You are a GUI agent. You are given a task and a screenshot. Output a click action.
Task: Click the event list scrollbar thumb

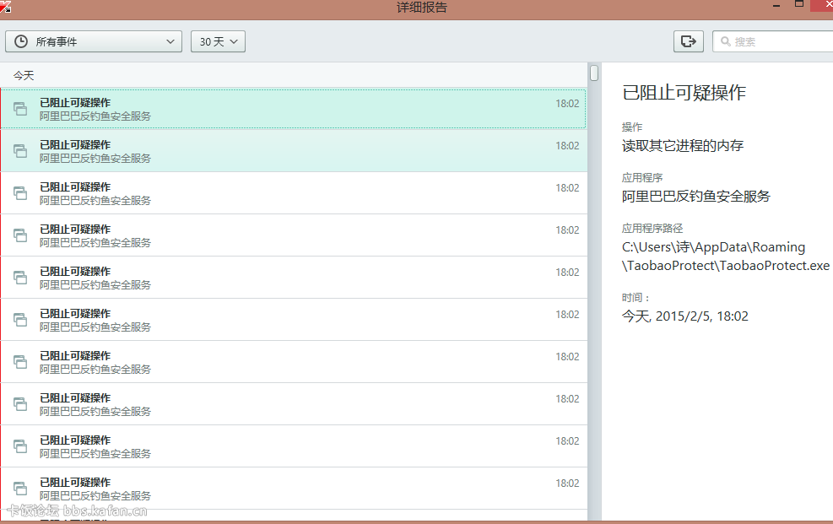tap(594, 73)
